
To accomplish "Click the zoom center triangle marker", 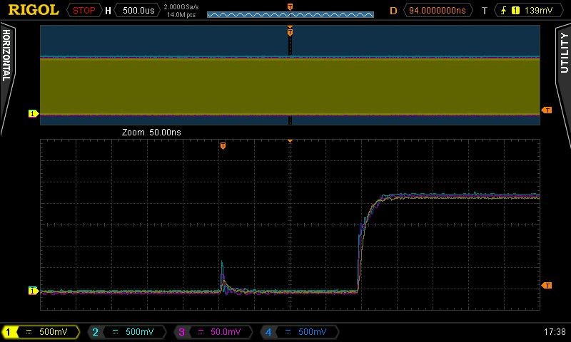I will pos(290,141).
